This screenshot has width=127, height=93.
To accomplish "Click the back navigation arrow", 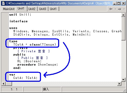I will [x=111, y=9].
